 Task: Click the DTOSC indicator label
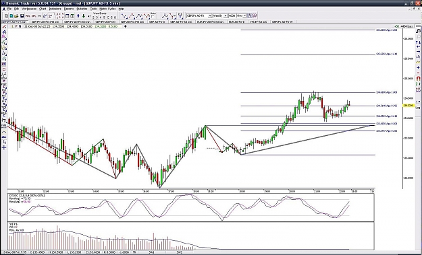(x=27, y=196)
